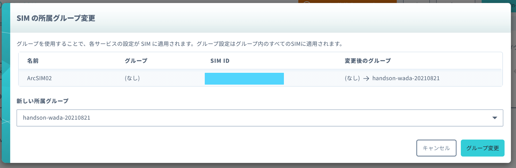The image size is (516, 168).
Task: Click the 新しい所属グループ field label
Action: pos(42,101)
